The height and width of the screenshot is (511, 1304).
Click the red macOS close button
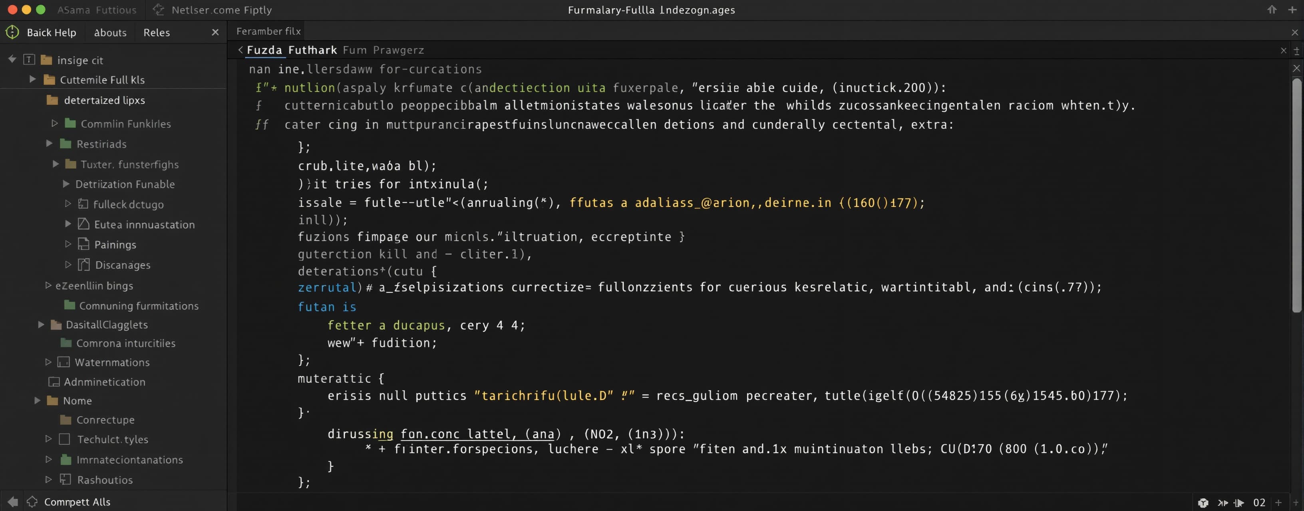click(x=13, y=10)
